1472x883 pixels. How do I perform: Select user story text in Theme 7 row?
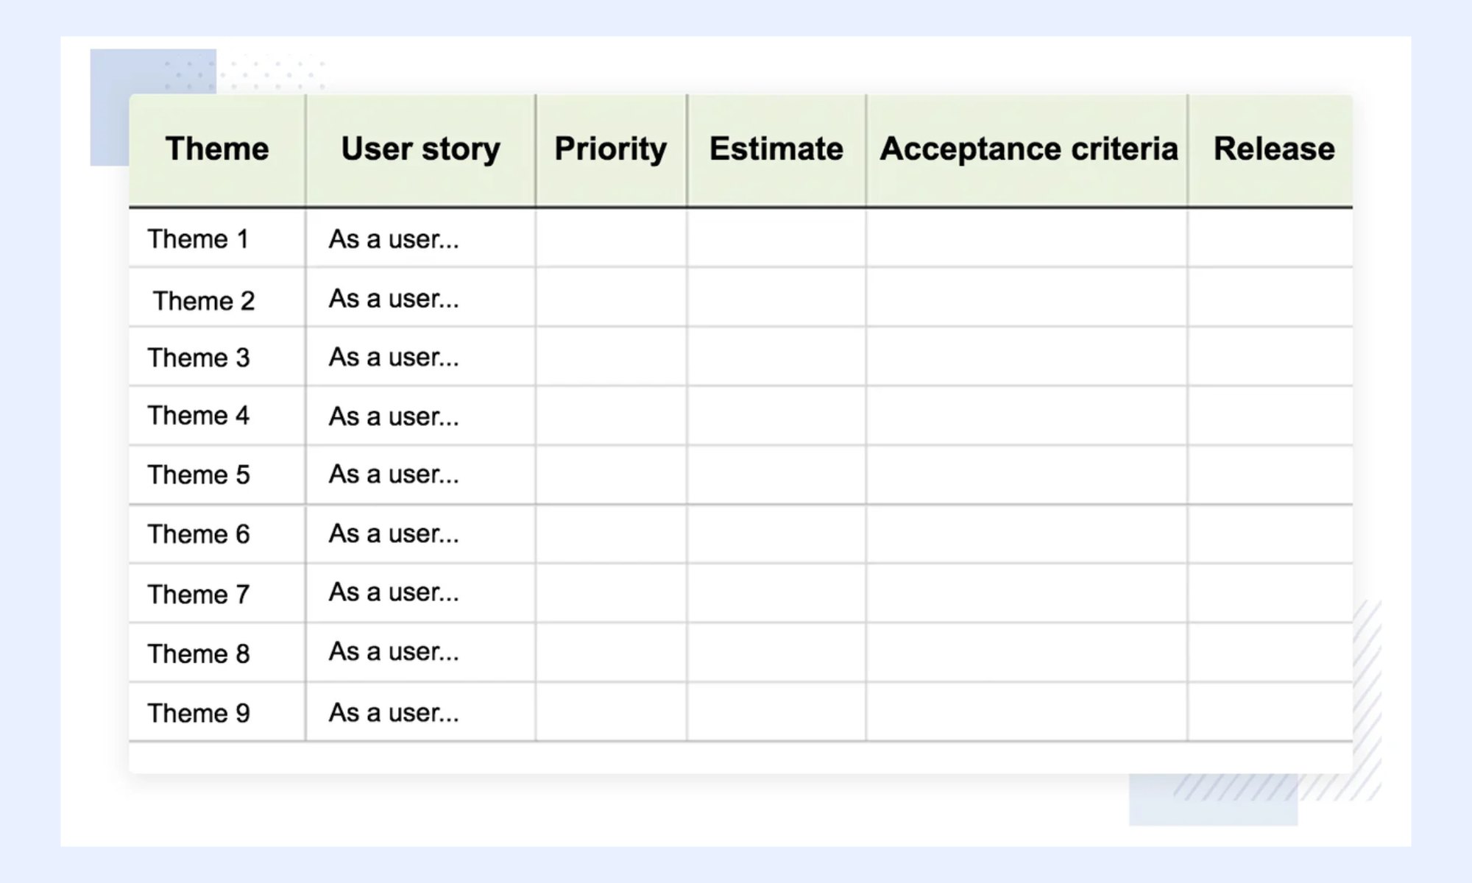394,592
